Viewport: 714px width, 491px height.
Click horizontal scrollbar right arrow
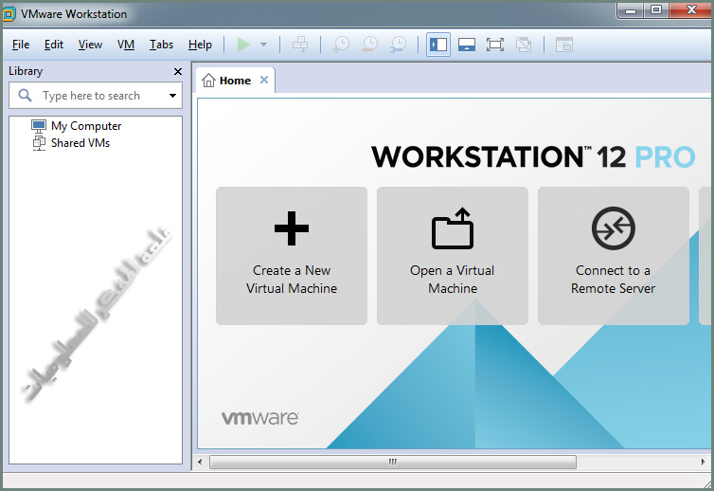pyautogui.click(x=703, y=462)
